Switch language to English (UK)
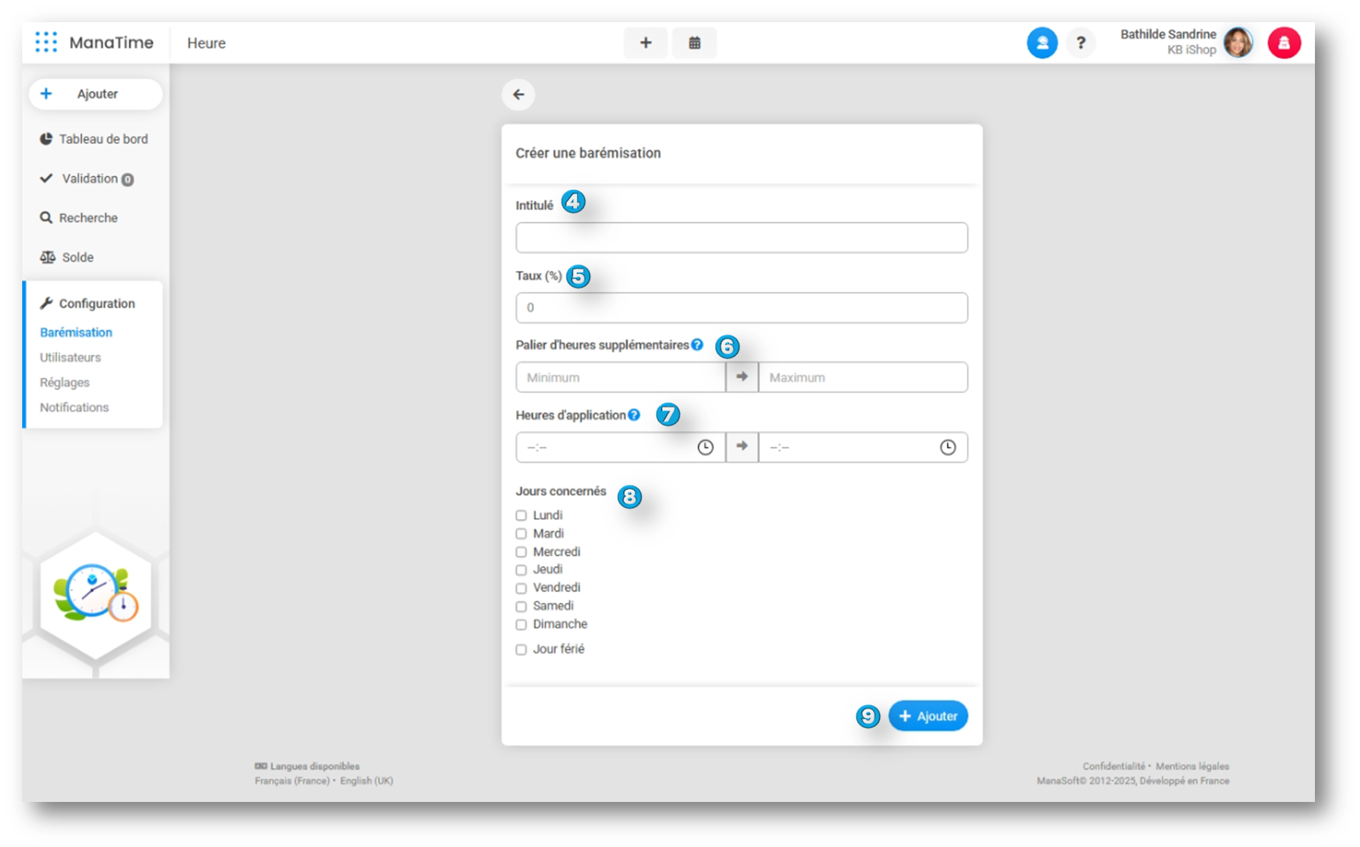The height and width of the screenshot is (847, 1360). point(366,780)
